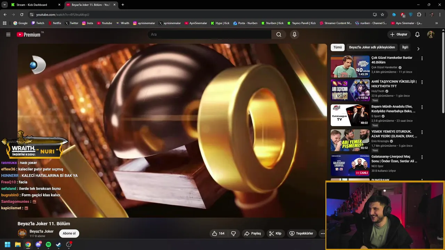Screen dimensions: 445x250
Task: Open Spotify from the taskbar
Action: [48, 244]
